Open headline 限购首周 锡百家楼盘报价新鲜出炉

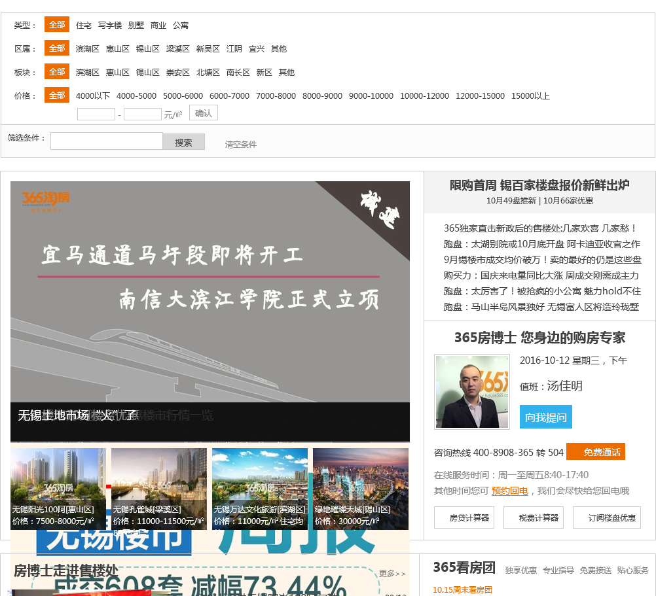pyautogui.click(x=539, y=185)
